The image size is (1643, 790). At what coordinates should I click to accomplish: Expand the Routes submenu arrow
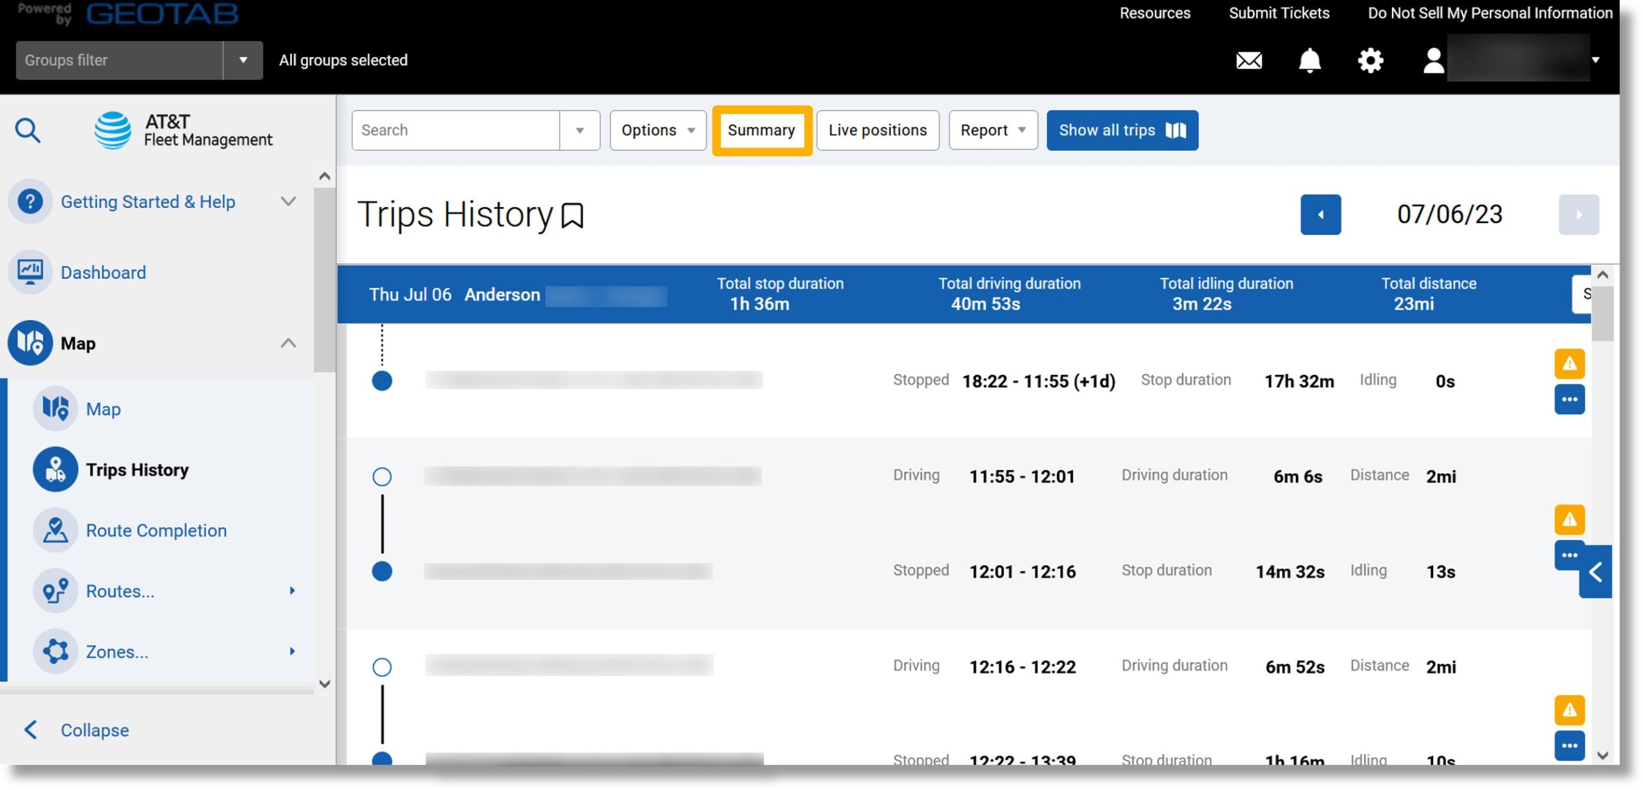coord(292,591)
